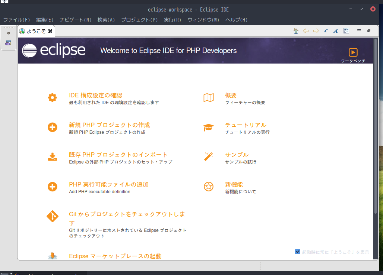
Task: Open the ファイル(F) menu
Action: tap(16, 20)
